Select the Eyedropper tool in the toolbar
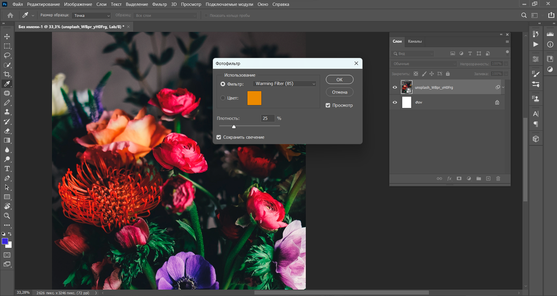This screenshot has width=557, height=296. click(x=7, y=84)
